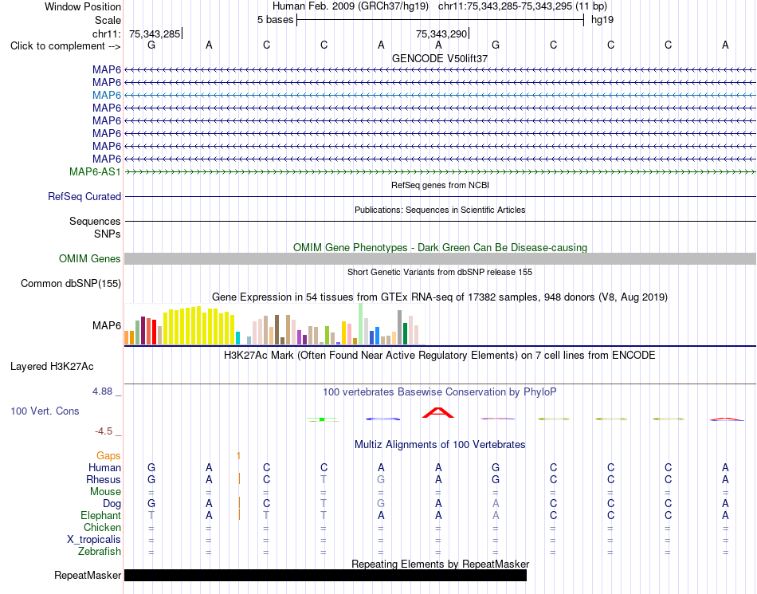Viewport: 757px width, 594px height.
Task: Click the hg19 label beside scale bar
Action: click(x=602, y=20)
